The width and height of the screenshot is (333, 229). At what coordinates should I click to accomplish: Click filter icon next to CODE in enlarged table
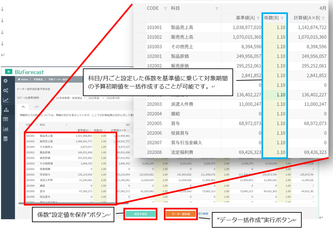(165, 8)
